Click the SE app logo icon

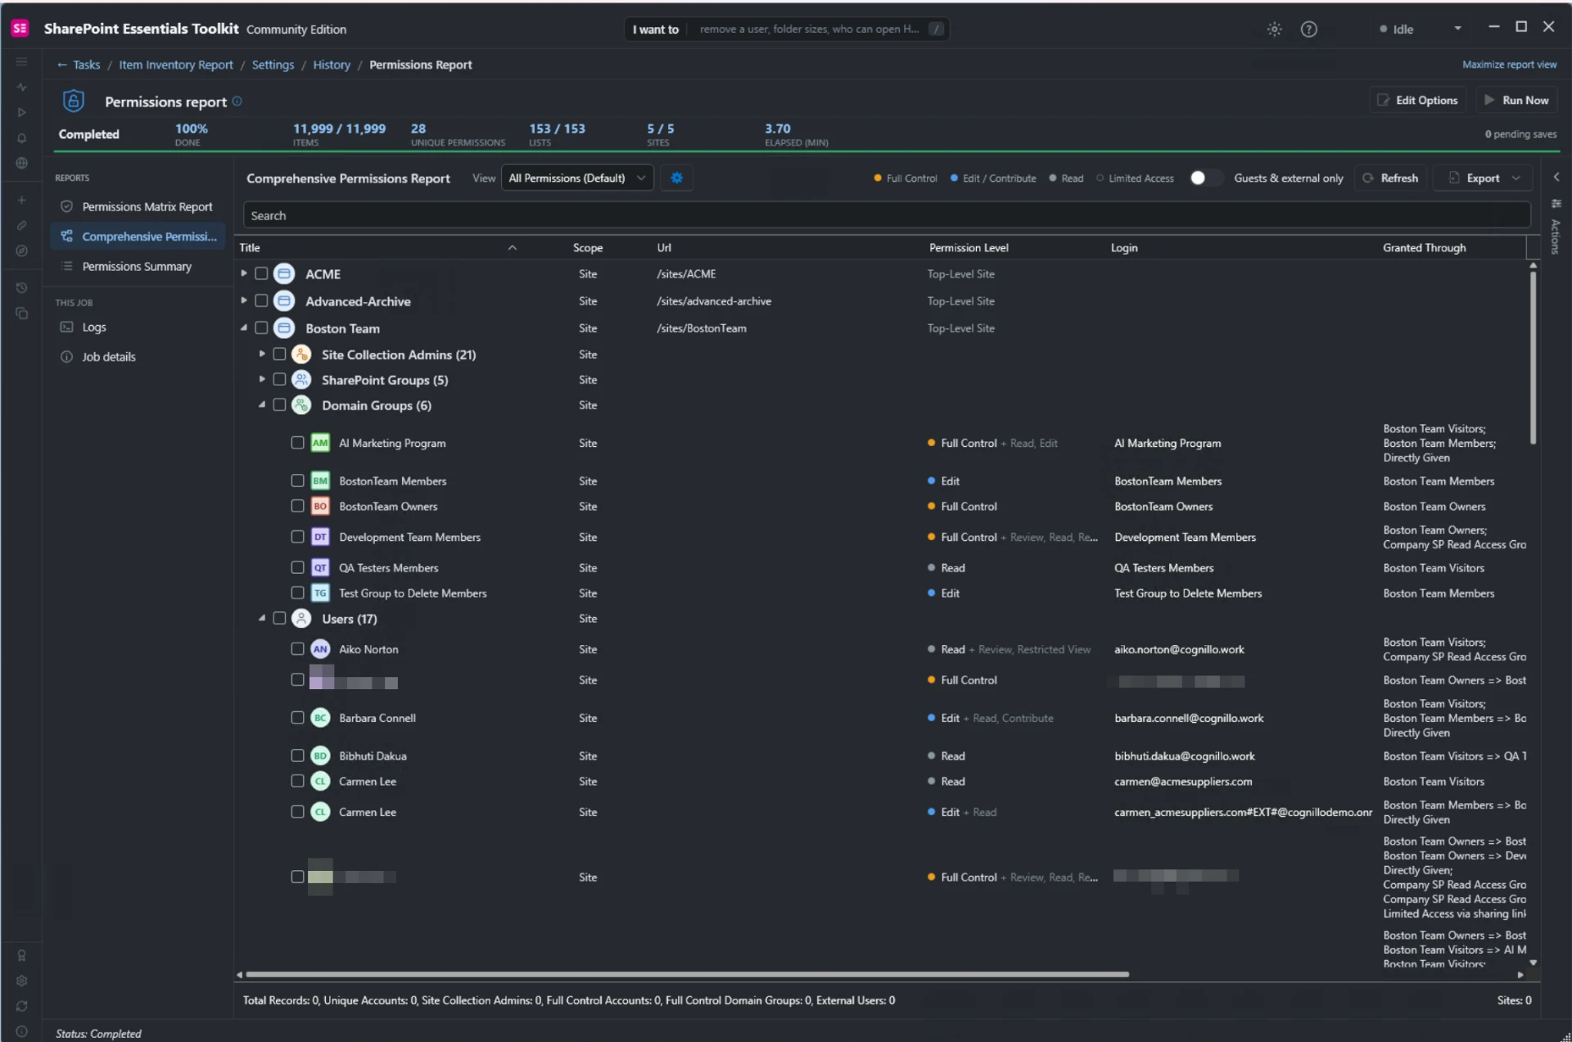(20, 29)
